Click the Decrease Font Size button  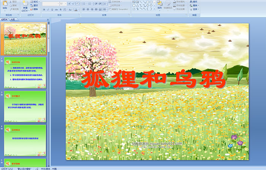point(73,3)
